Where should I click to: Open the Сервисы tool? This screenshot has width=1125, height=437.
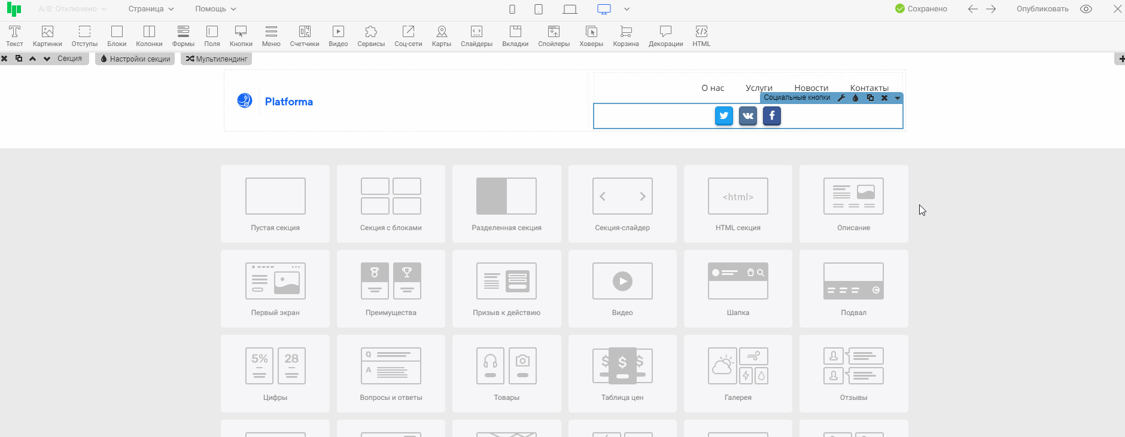[x=371, y=36]
